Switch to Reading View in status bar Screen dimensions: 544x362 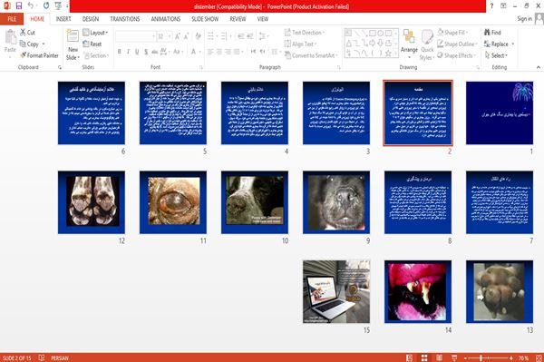[x=439, y=357]
